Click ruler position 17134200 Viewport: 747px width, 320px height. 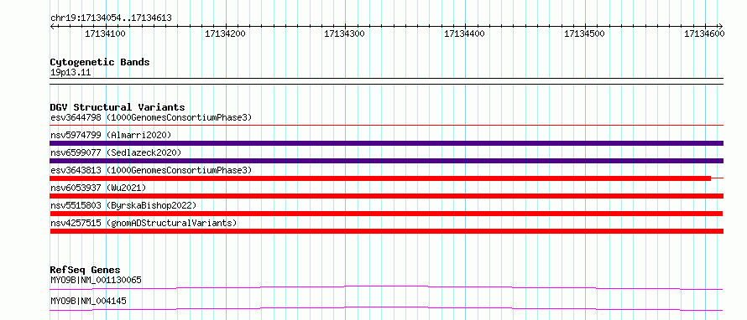click(225, 34)
